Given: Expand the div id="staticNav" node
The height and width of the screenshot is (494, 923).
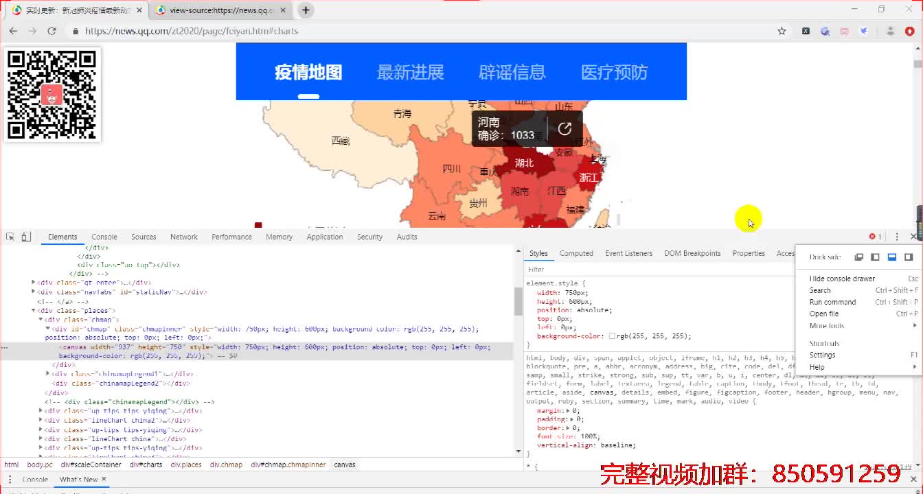Looking at the screenshot, I should (x=34, y=292).
